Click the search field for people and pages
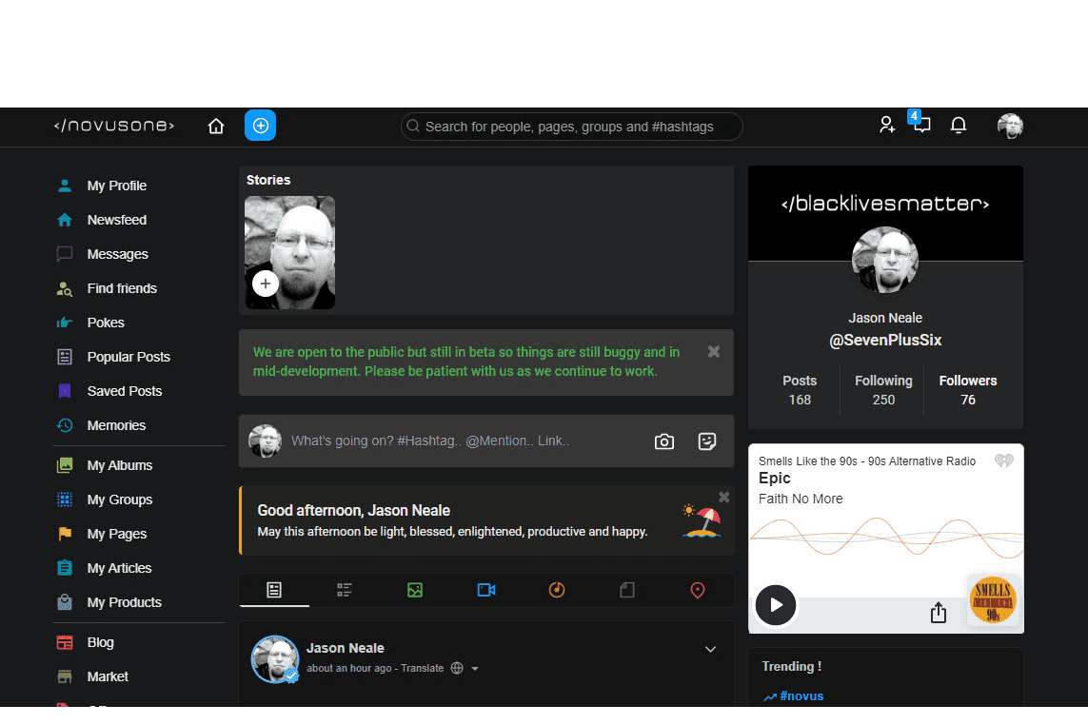The height and width of the screenshot is (725, 1088). click(571, 127)
